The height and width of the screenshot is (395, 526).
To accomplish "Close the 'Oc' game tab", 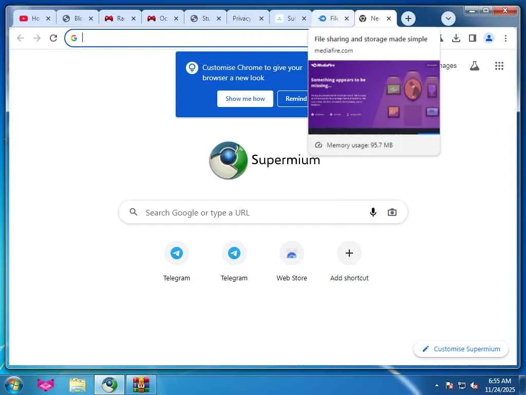I will (x=176, y=19).
